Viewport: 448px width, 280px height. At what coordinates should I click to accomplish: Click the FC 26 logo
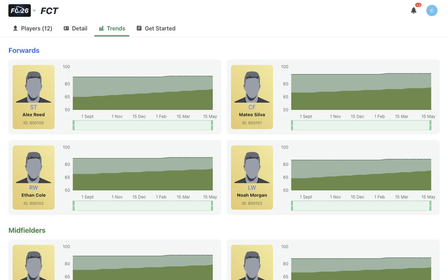click(x=20, y=10)
